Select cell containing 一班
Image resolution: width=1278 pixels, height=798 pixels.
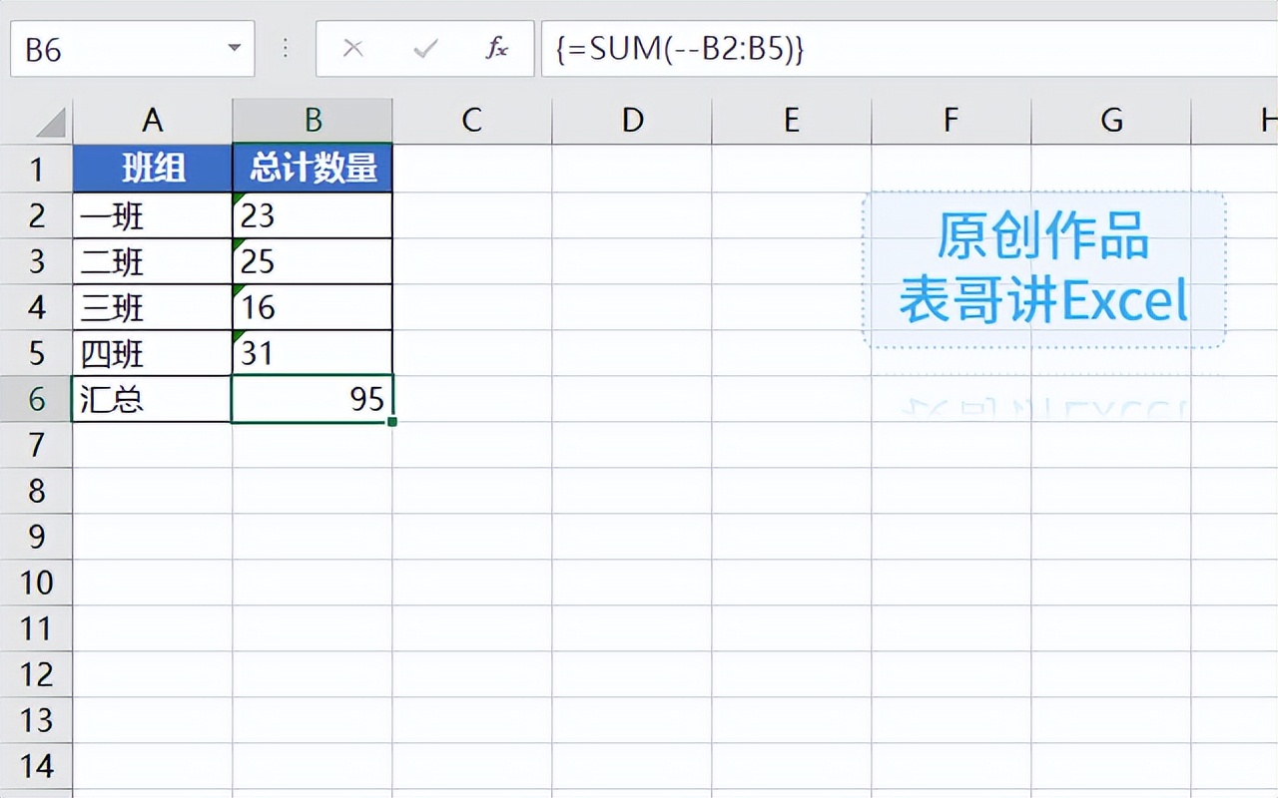coord(153,214)
